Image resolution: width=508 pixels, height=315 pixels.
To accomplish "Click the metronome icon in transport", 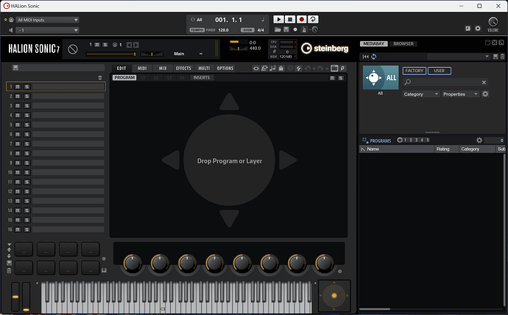I will point(304,29).
